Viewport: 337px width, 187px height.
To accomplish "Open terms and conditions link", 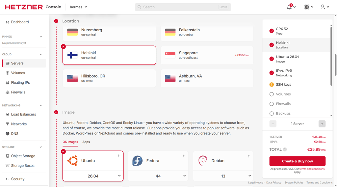I will click(312, 169).
